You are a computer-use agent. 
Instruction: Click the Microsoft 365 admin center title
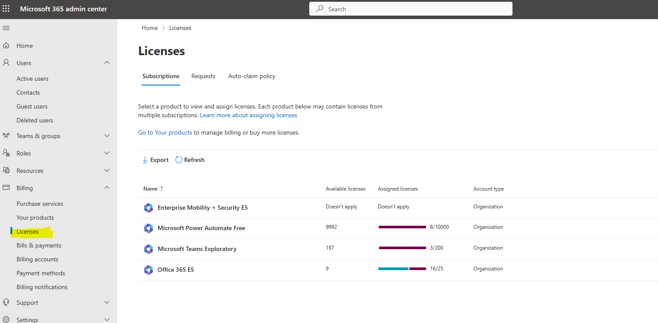click(x=63, y=9)
